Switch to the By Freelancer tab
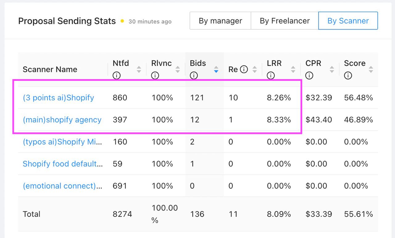Viewport: 395px width, 238px height. click(285, 21)
